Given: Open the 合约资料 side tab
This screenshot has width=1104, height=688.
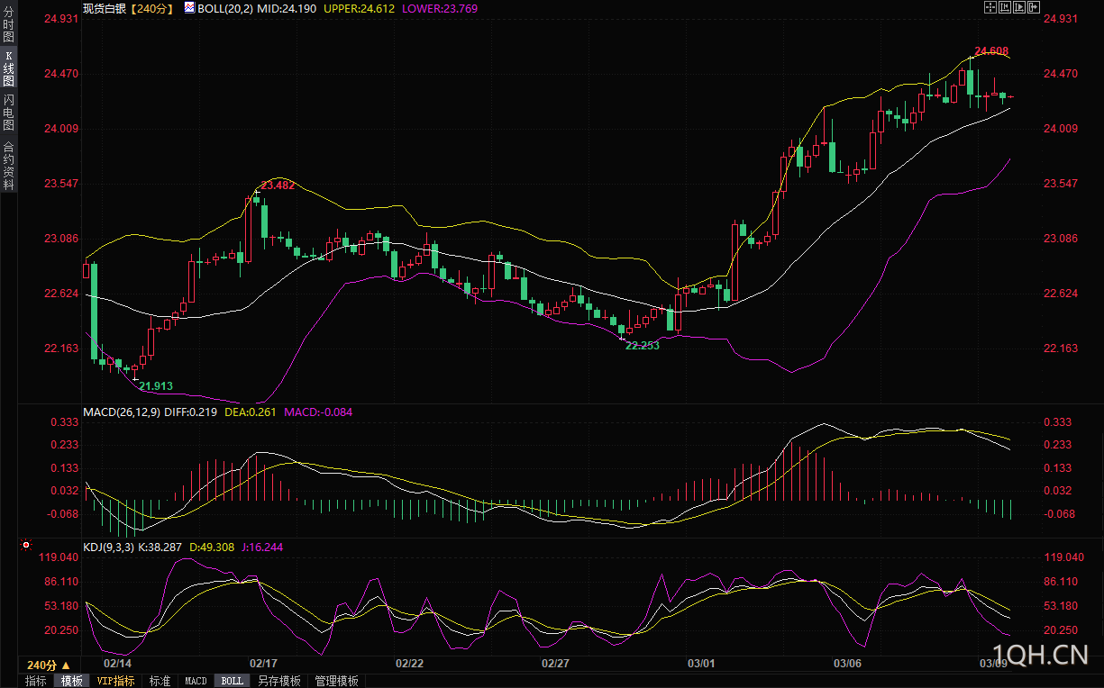Looking at the screenshot, I should pyautogui.click(x=9, y=165).
